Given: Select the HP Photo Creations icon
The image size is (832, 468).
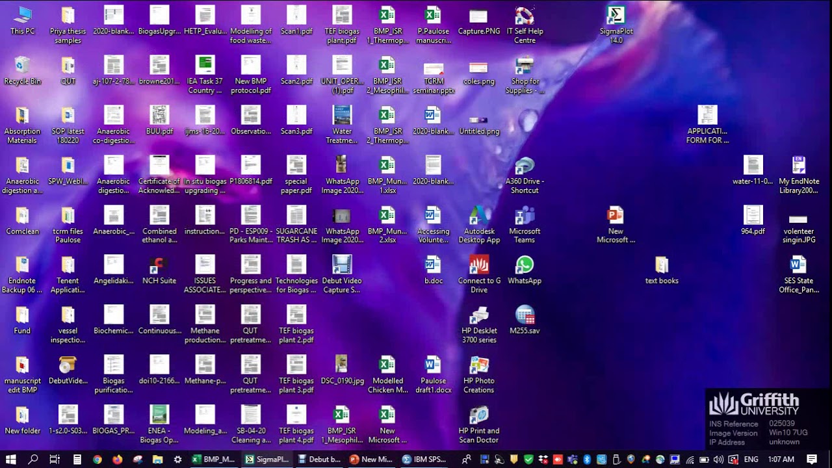Looking at the screenshot, I should (x=479, y=374).
